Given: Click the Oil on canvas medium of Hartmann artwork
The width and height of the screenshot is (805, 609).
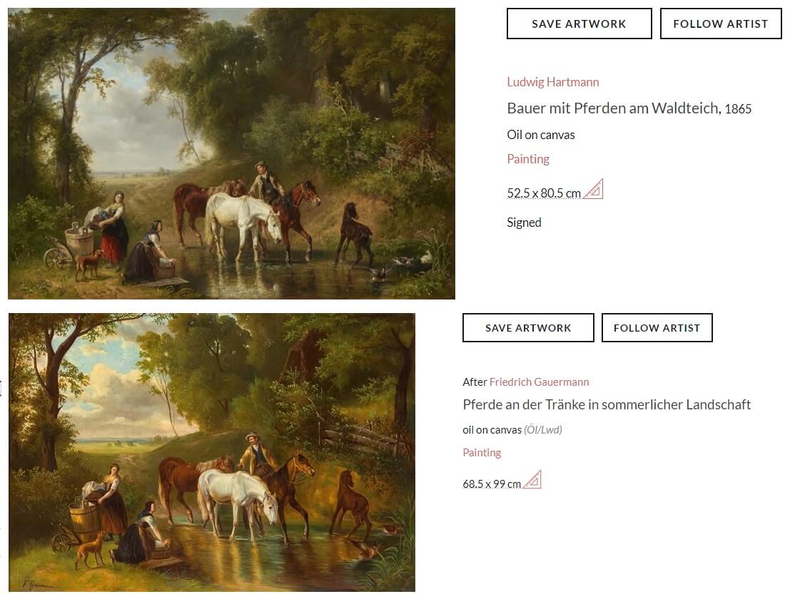Looking at the screenshot, I should [x=540, y=135].
